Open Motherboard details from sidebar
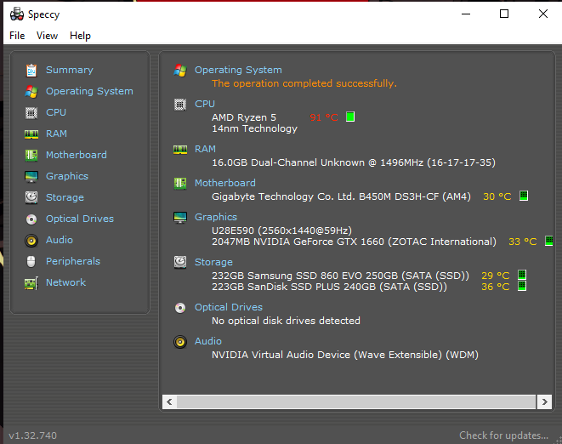 click(76, 155)
